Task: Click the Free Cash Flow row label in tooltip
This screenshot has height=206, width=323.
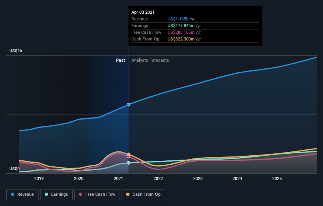Action: pyautogui.click(x=146, y=32)
